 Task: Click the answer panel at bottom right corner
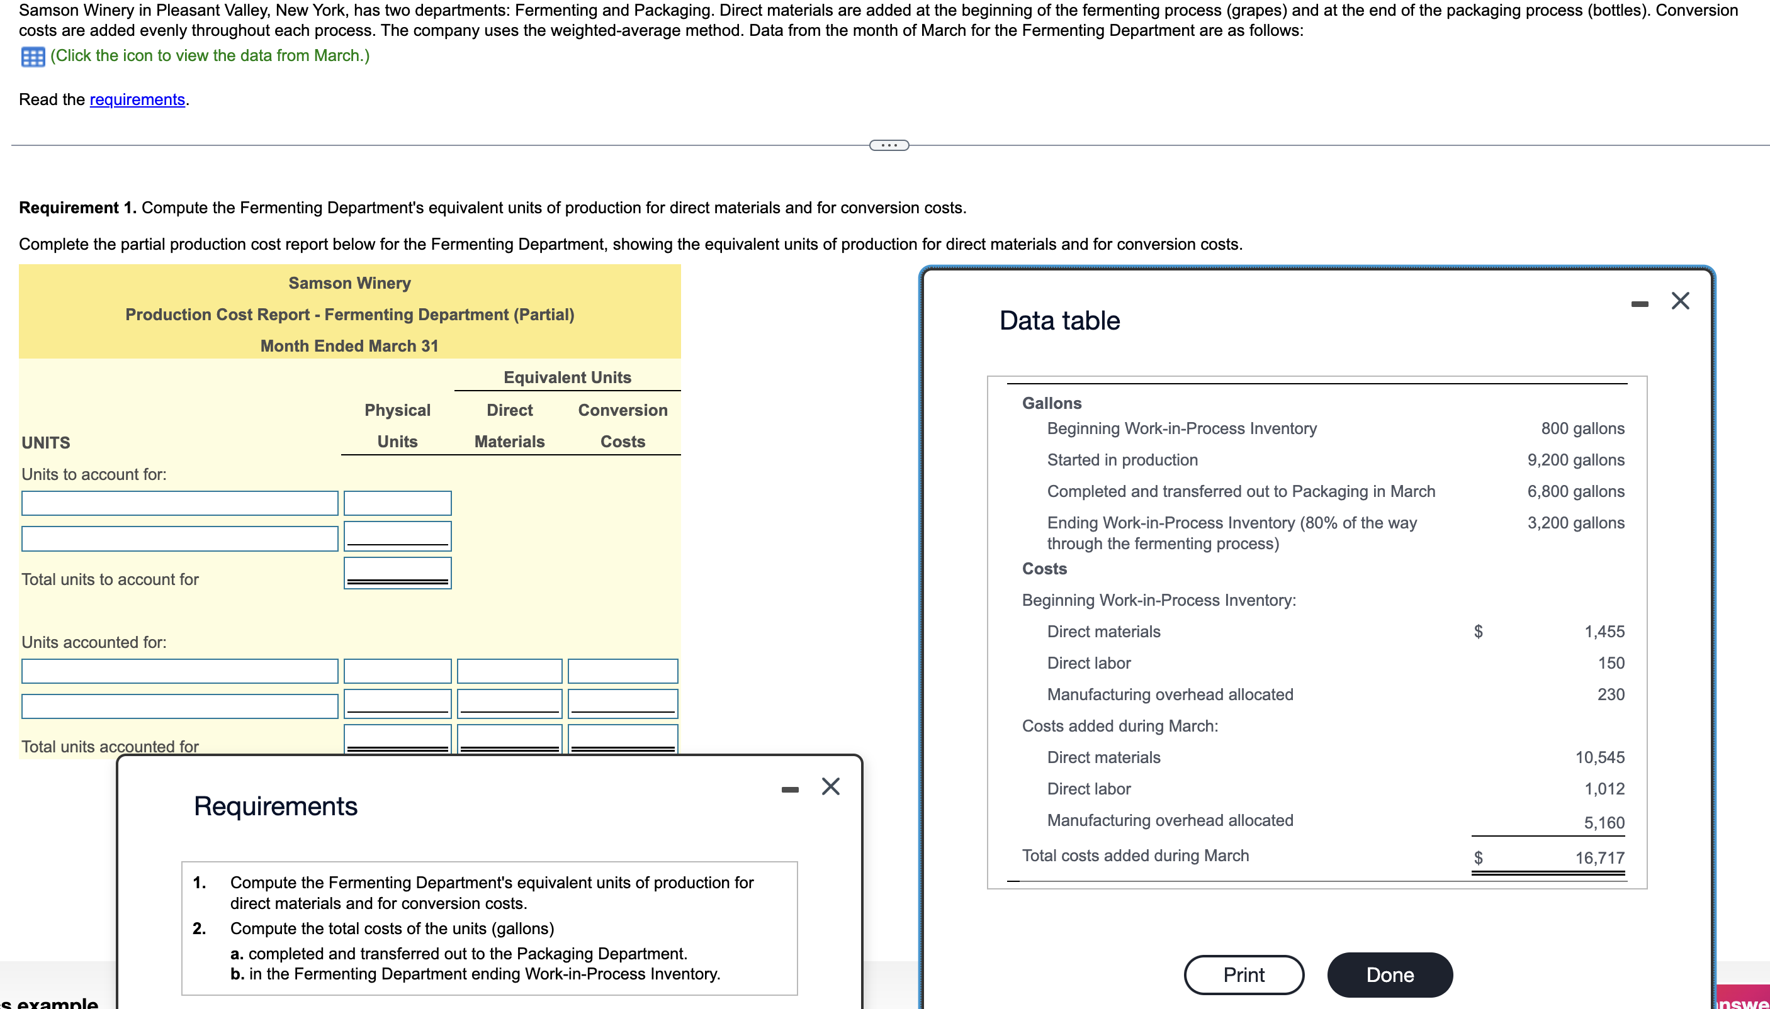[x=1740, y=998]
